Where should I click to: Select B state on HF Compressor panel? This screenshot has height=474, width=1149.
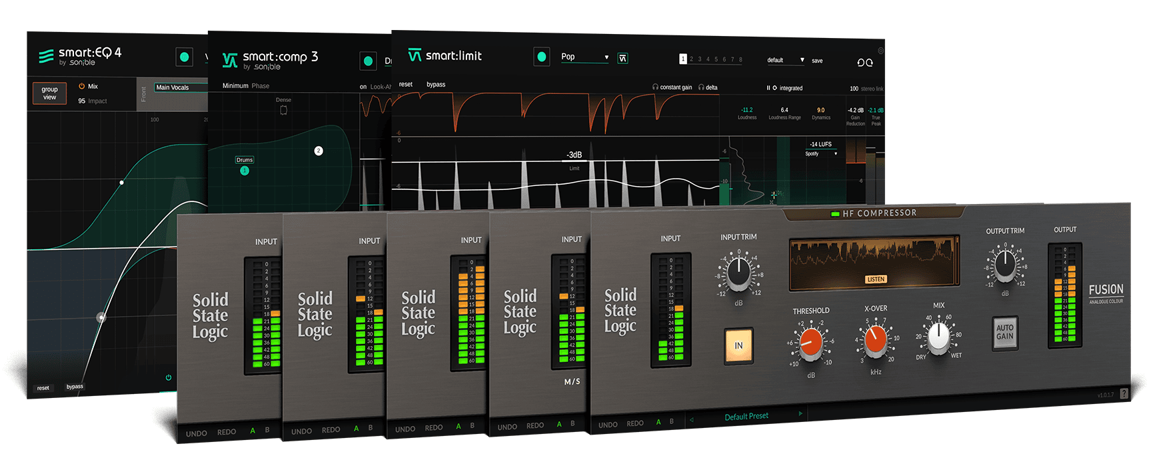point(672,421)
